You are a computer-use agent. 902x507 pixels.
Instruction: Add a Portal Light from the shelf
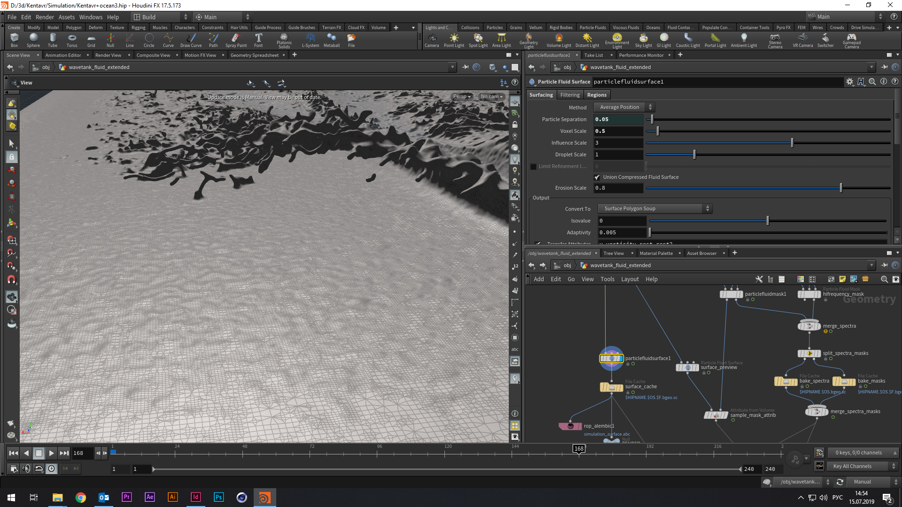(x=715, y=40)
